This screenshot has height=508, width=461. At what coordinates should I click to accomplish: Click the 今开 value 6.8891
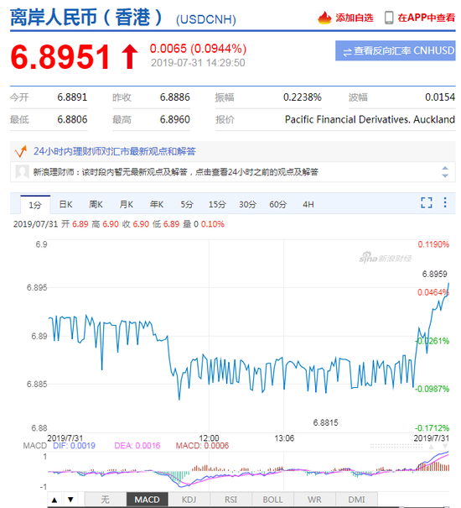coord(72,97)
